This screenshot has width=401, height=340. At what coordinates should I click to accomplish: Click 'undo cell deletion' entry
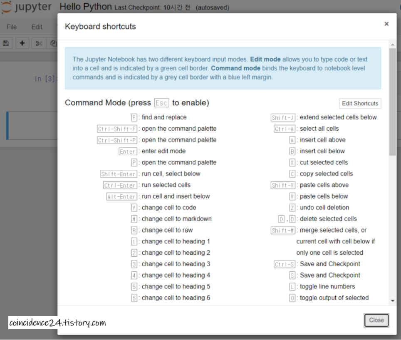pos(324,208)
